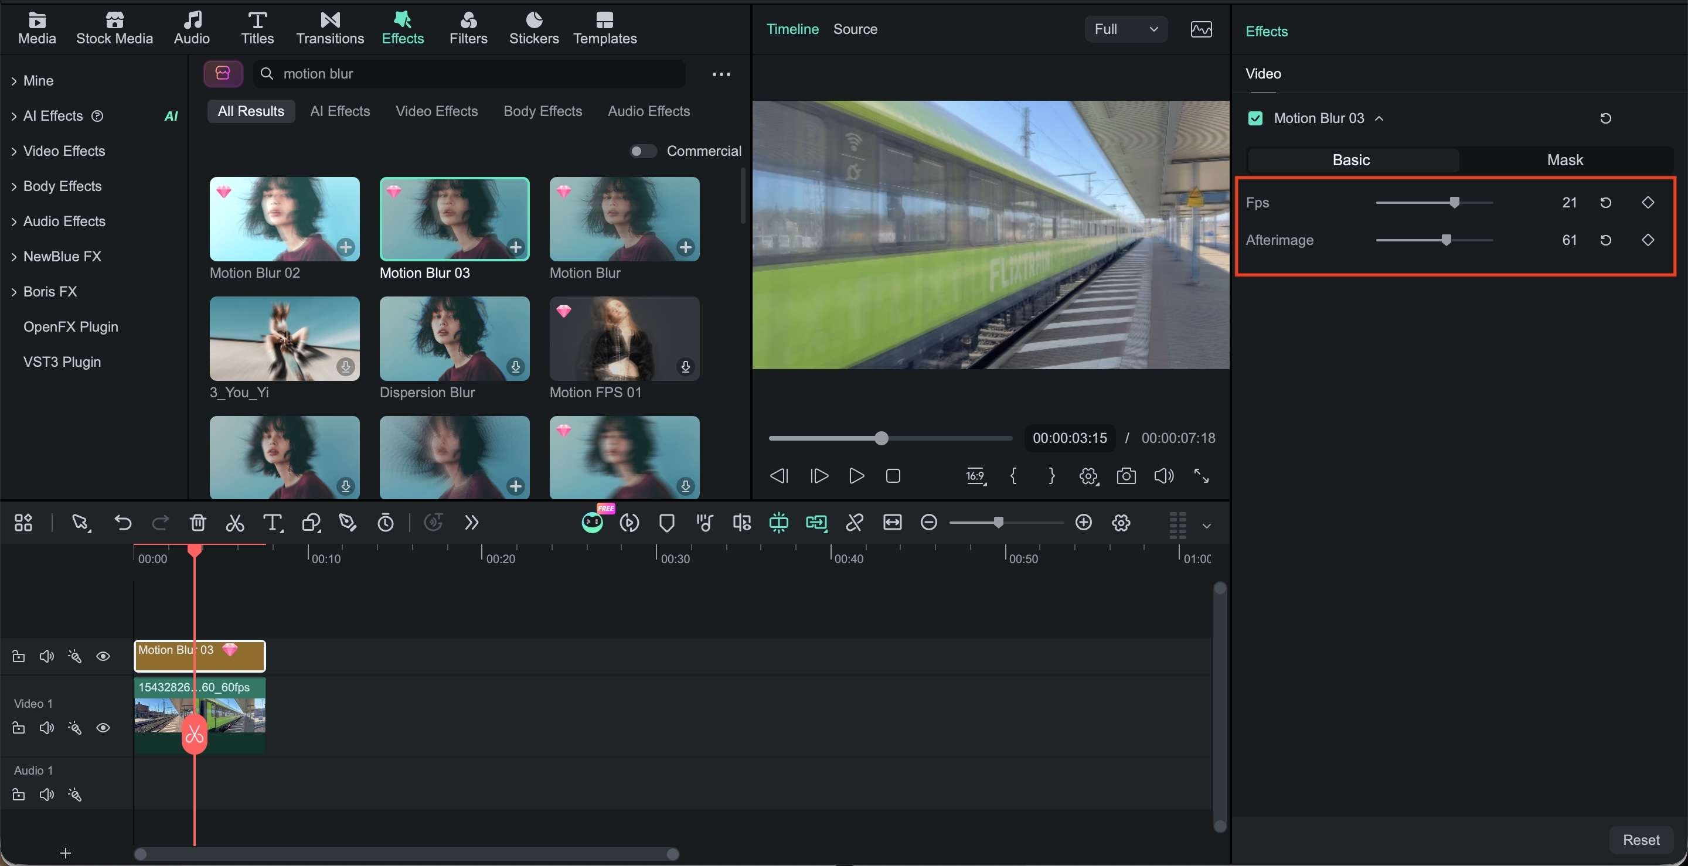Screen dimensions: 1688x866
Task: Click the motion blur search field
Action: pos(468,74)
